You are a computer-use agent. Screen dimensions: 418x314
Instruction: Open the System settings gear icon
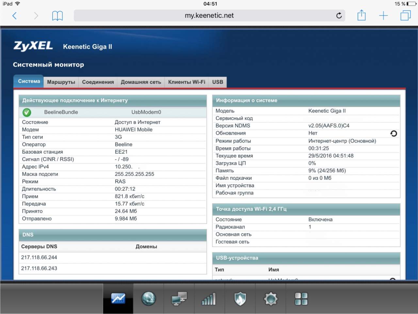pos(271,299)
